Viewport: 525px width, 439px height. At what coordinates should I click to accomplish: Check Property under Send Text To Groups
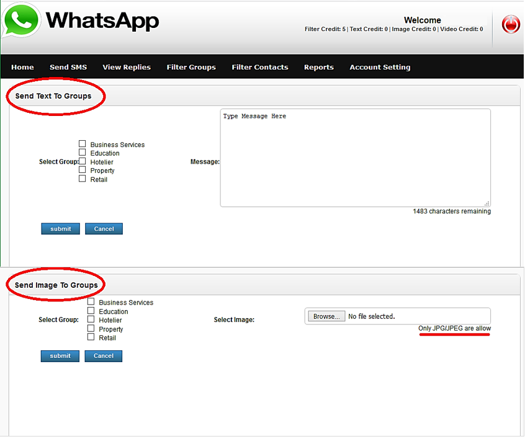[x=83, y=170]
